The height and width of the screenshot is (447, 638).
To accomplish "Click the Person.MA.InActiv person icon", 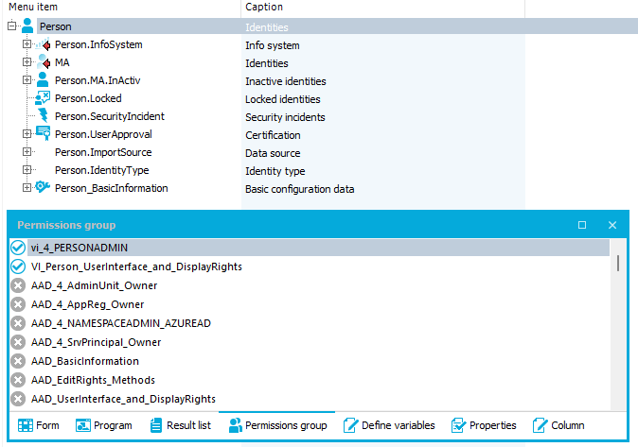I will [43, 80].
